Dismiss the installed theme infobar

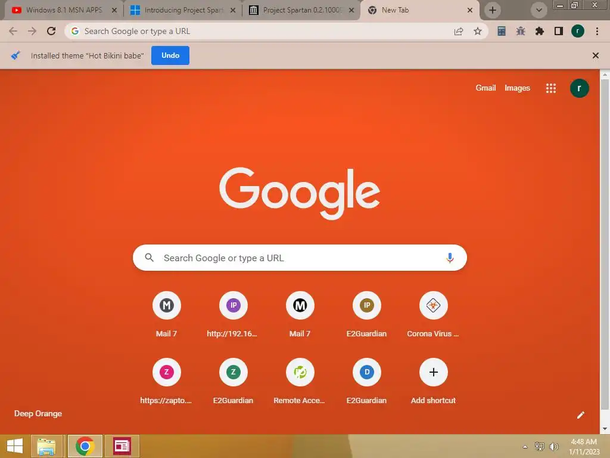pos(595,55)
